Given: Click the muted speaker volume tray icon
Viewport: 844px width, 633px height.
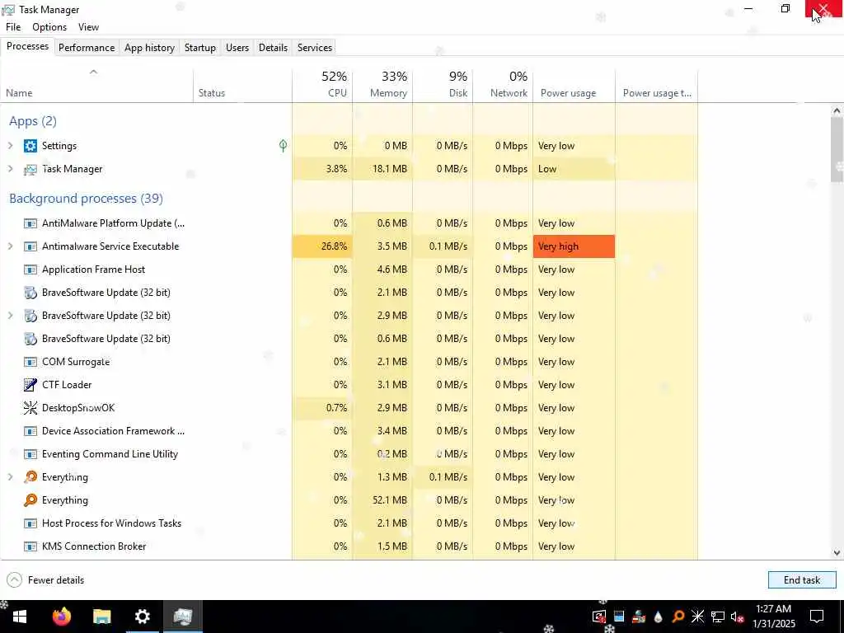Looking at the screenshot, I should click(x=737, y=617).
